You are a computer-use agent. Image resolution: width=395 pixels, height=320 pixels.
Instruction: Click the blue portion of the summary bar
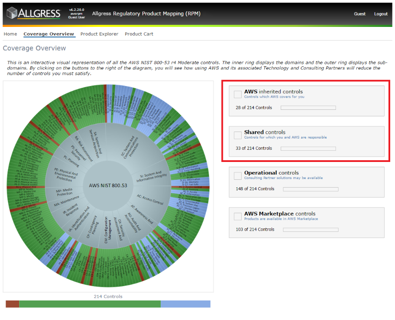click(x=186, y=304)
